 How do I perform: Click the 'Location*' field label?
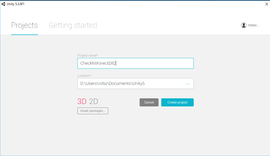84,76
